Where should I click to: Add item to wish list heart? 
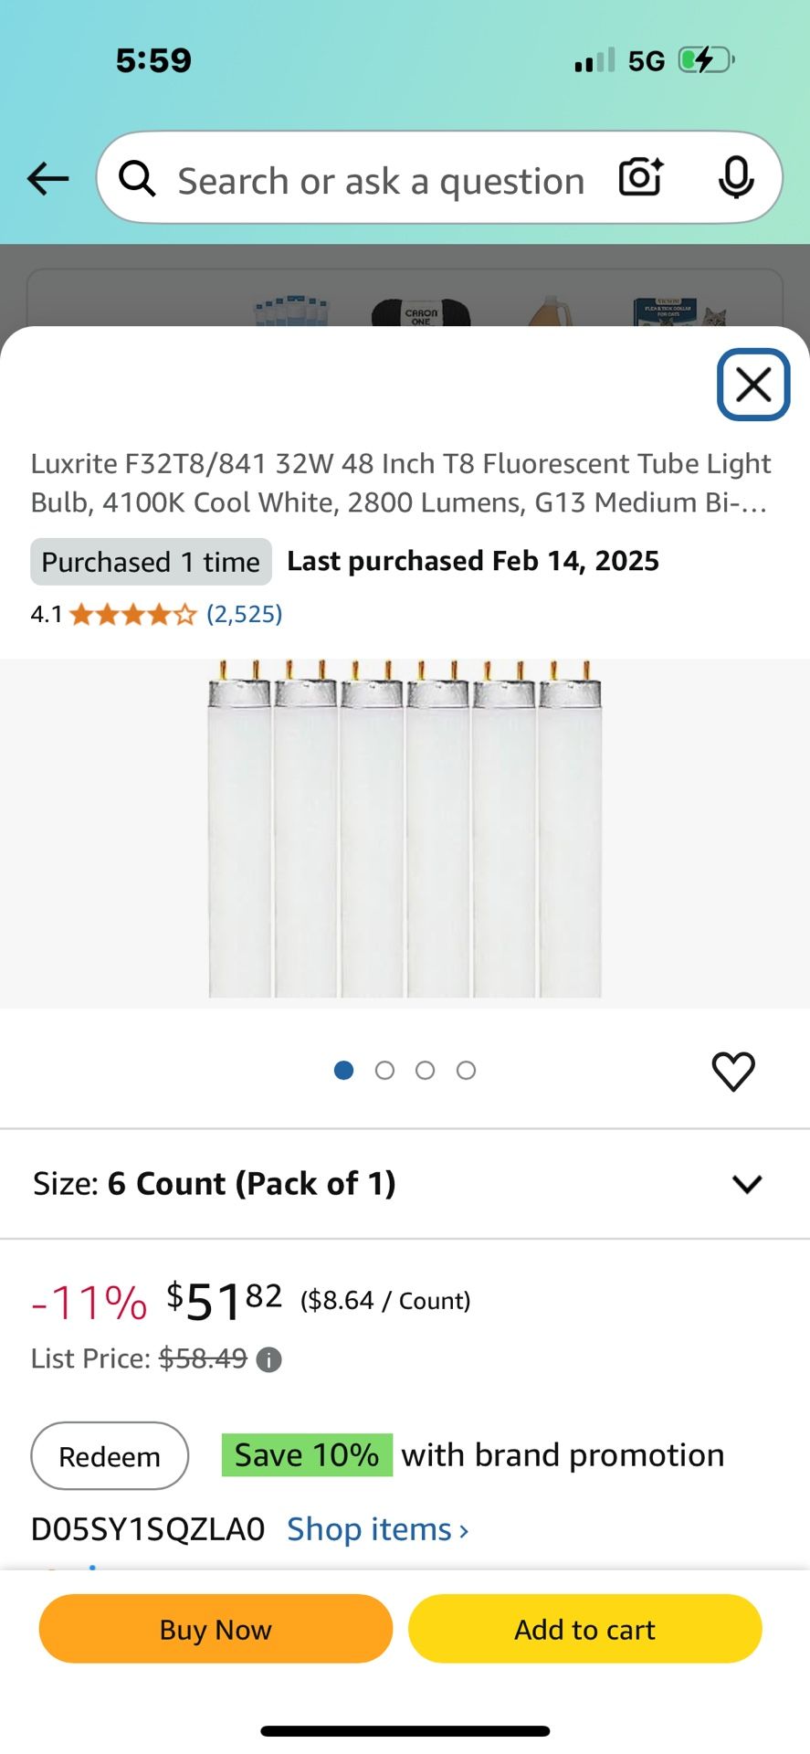pyautogui.click(x=732, y=1072)
